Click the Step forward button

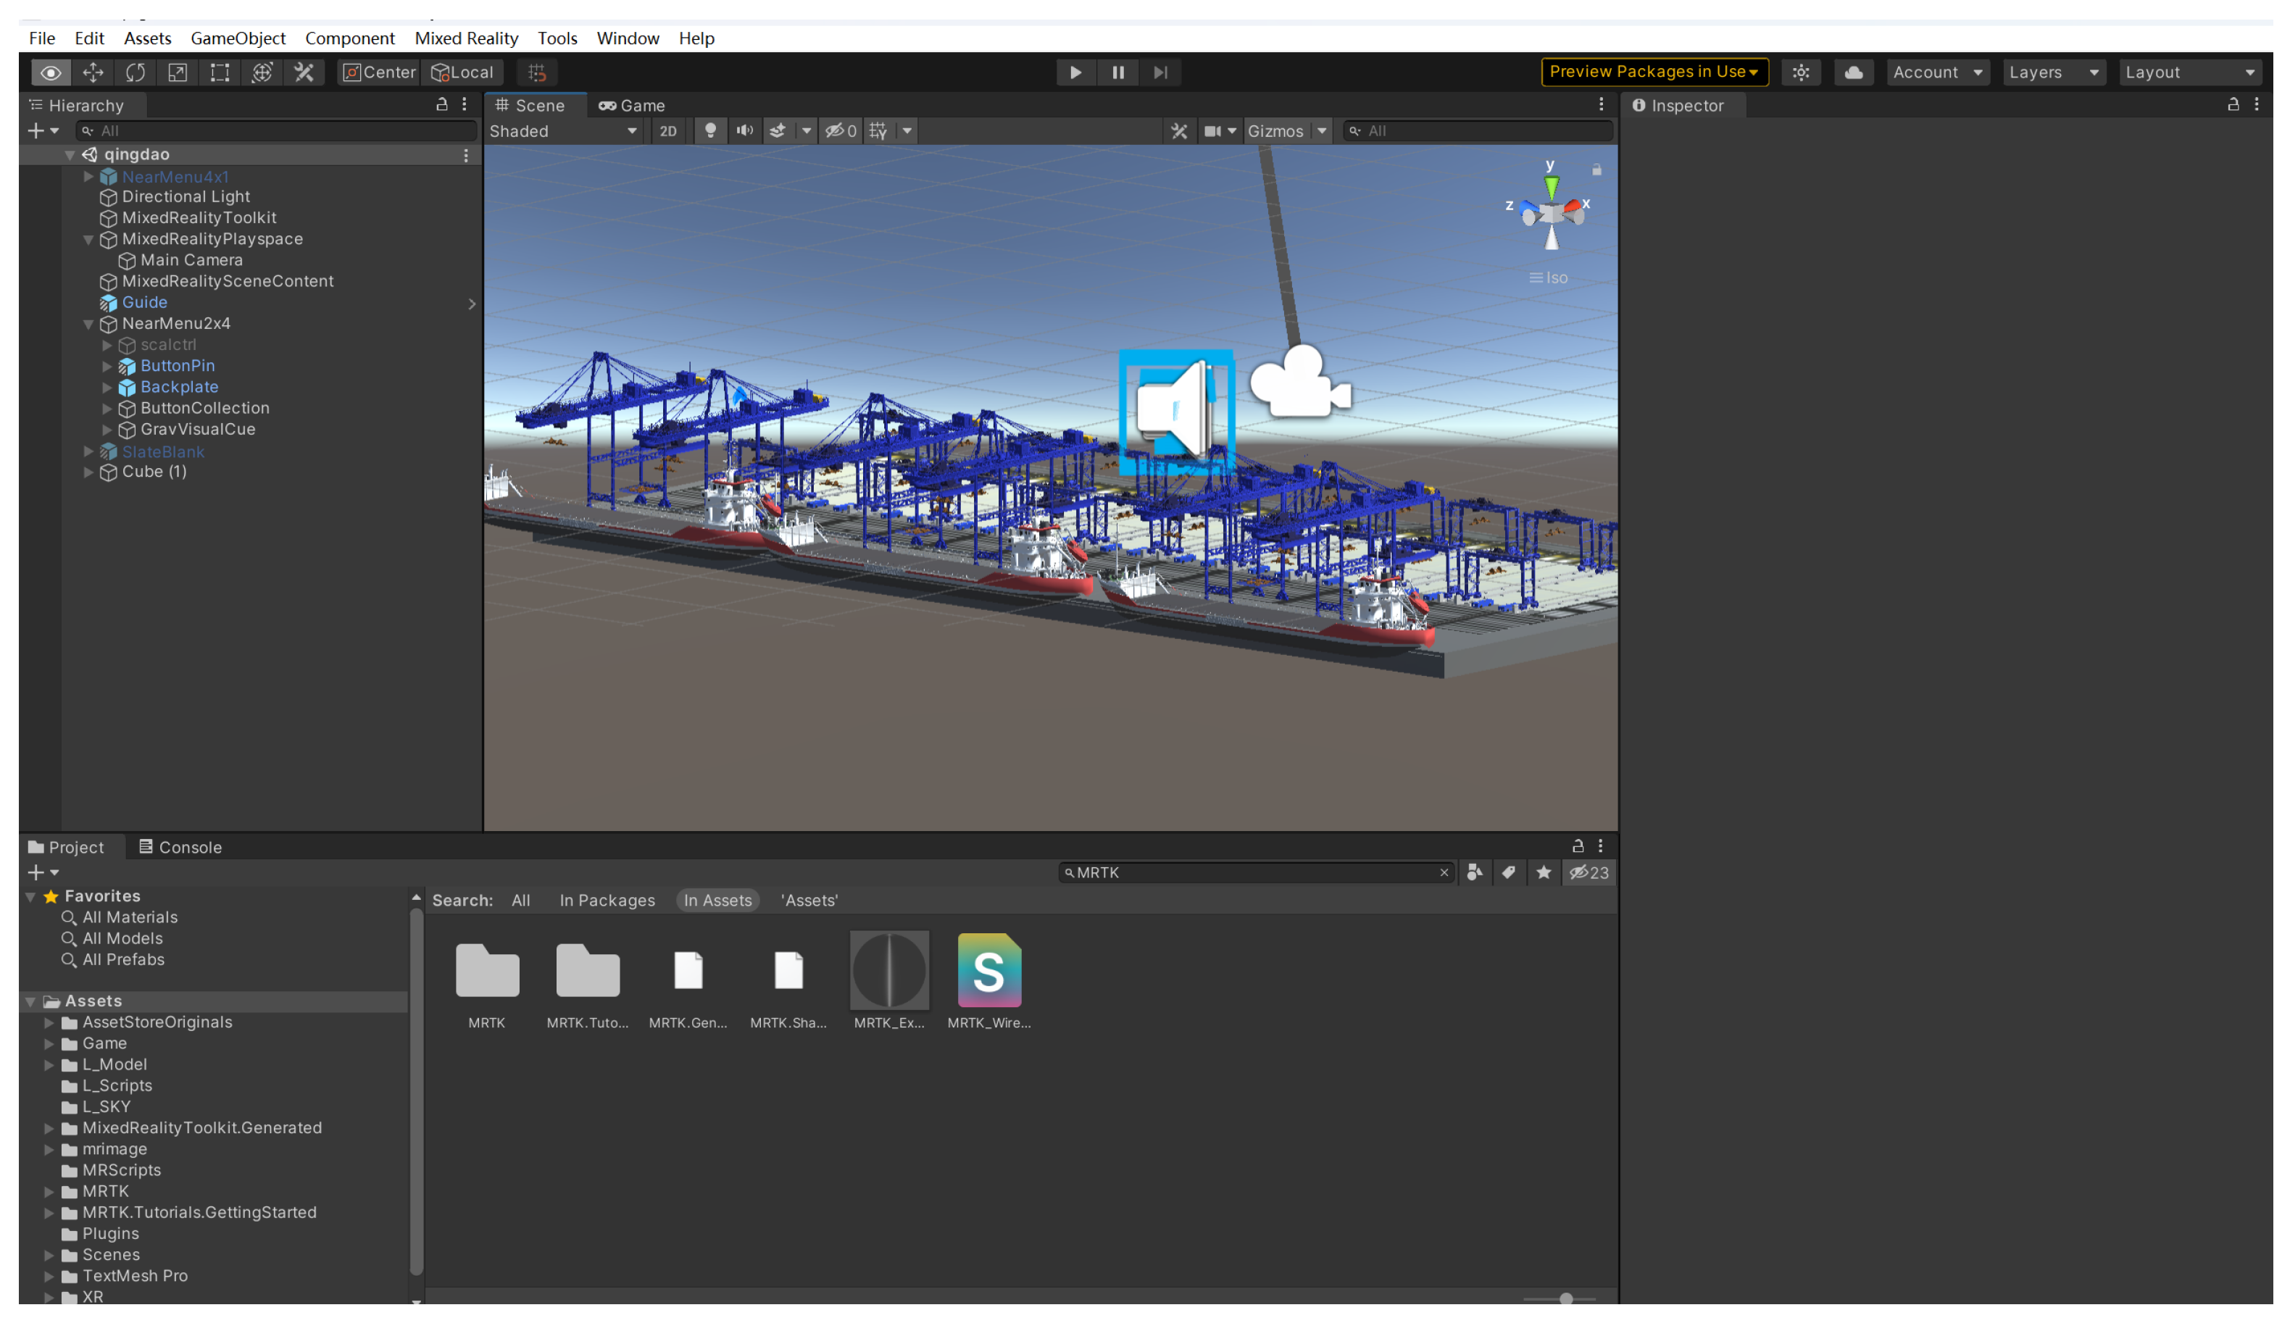point(1159,72)
